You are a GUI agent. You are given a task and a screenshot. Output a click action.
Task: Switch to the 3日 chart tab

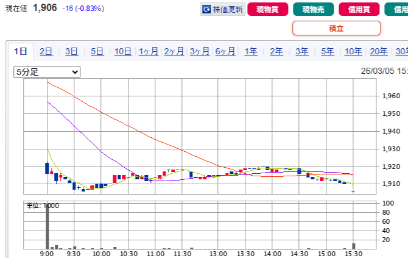click(x=71, y=51)
